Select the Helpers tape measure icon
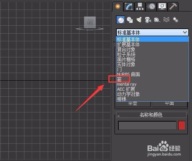The height and width of the screenshot is (161, 192). (x=157, y=20)
